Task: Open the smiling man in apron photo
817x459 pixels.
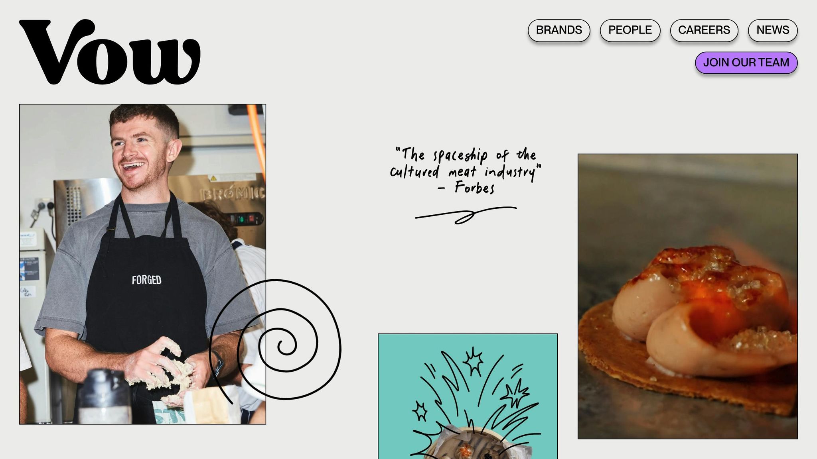Action: pyautogui.click(x=142, y=264)
